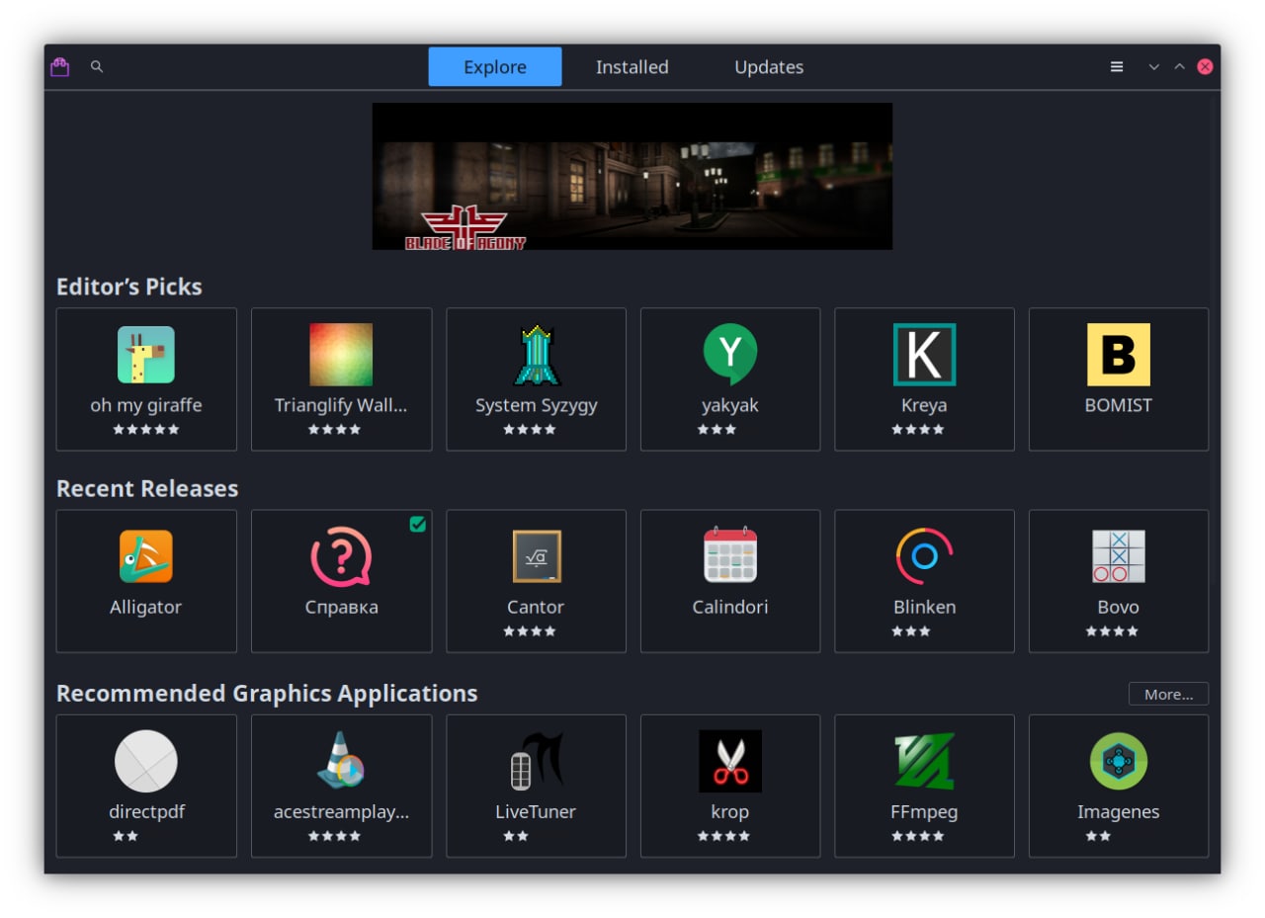The height and width of the screenshot is (918, 1265).
Task: Click the star rating under oh my giraffe
Action: [146, 430]
